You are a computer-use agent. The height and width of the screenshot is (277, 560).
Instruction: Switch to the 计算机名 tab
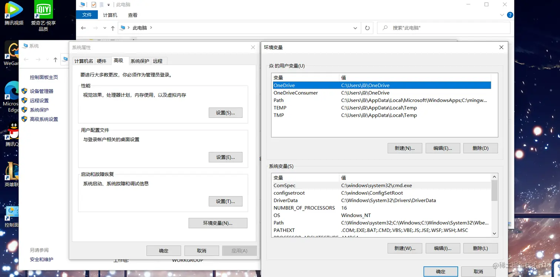(x=83, y=61)
